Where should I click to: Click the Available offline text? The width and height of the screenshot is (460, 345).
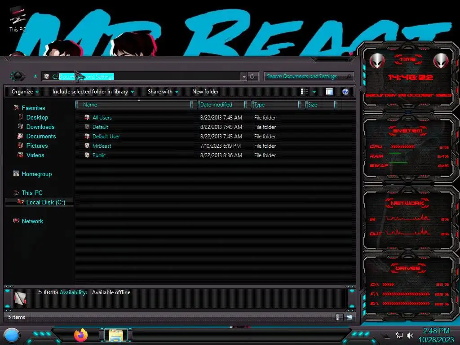click(x=111, y=292)
